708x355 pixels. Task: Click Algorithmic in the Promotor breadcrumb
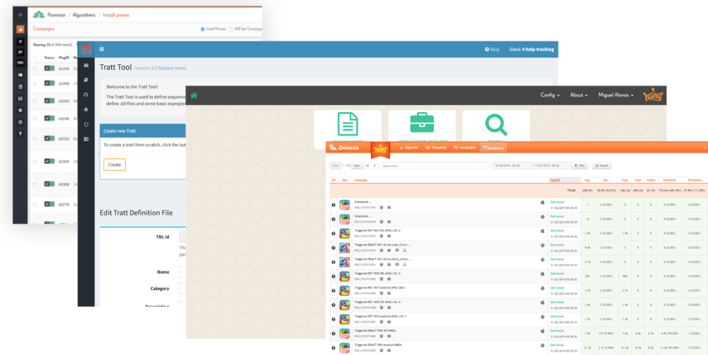[x=84, y=15]
